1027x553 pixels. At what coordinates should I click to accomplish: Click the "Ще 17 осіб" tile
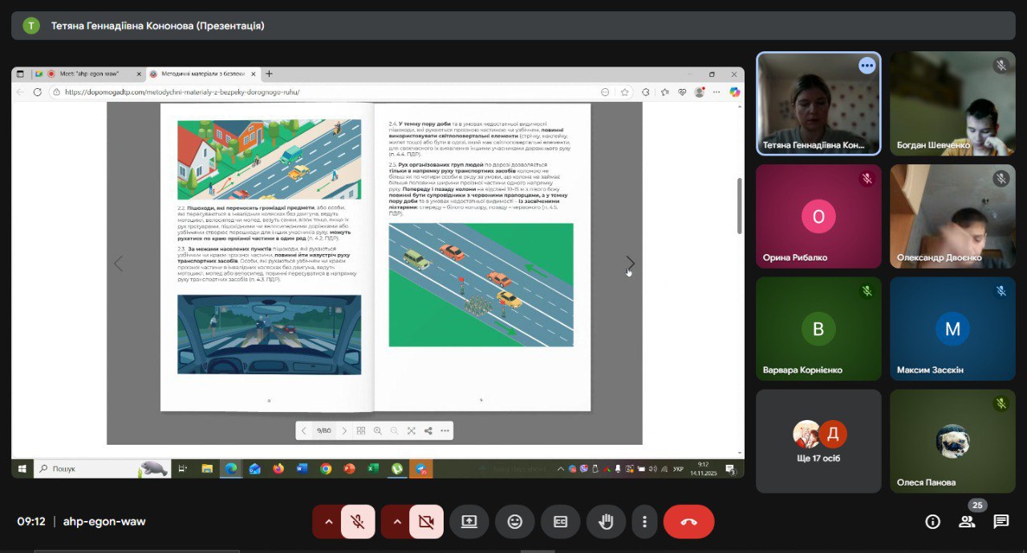click(818, 441)
